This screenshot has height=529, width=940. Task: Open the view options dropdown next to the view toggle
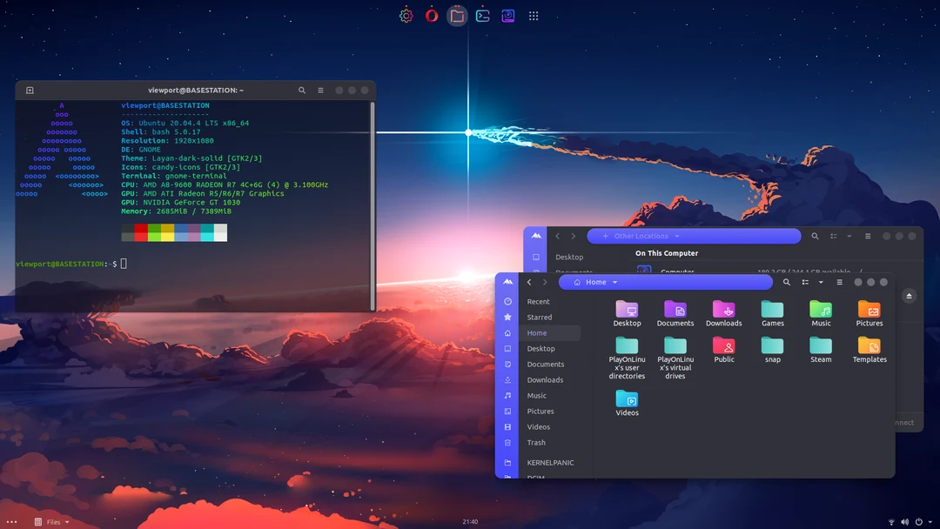tap(821, 283)
